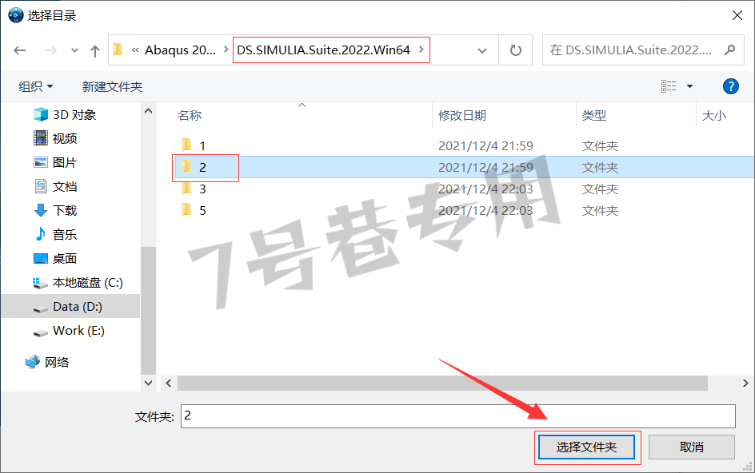Screen dimensions: 755x473
Task: Click the file list scroll left arrow
Action: (x=169, y=383)
